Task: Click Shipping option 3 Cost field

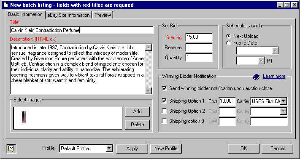Action: click(227, 121)
